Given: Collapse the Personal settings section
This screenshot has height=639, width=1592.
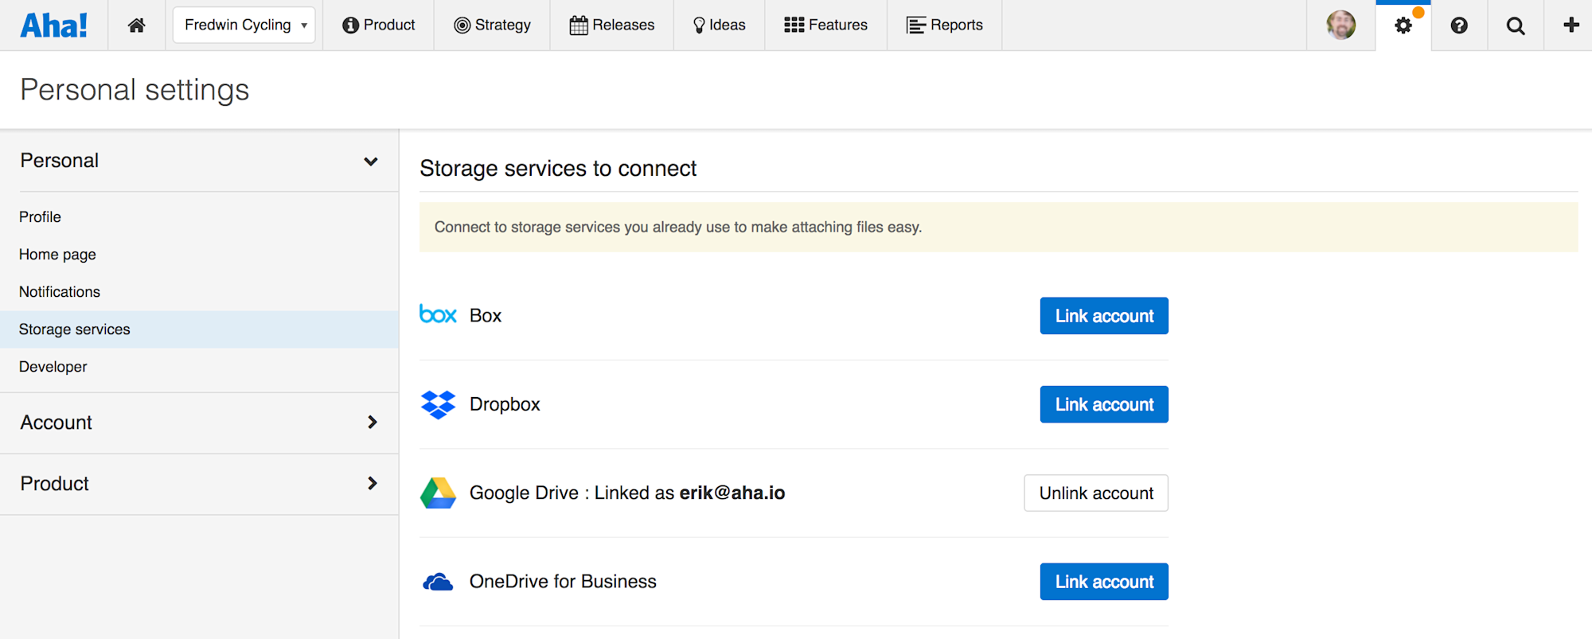Looking at the screenshot, I should point(370,162).
